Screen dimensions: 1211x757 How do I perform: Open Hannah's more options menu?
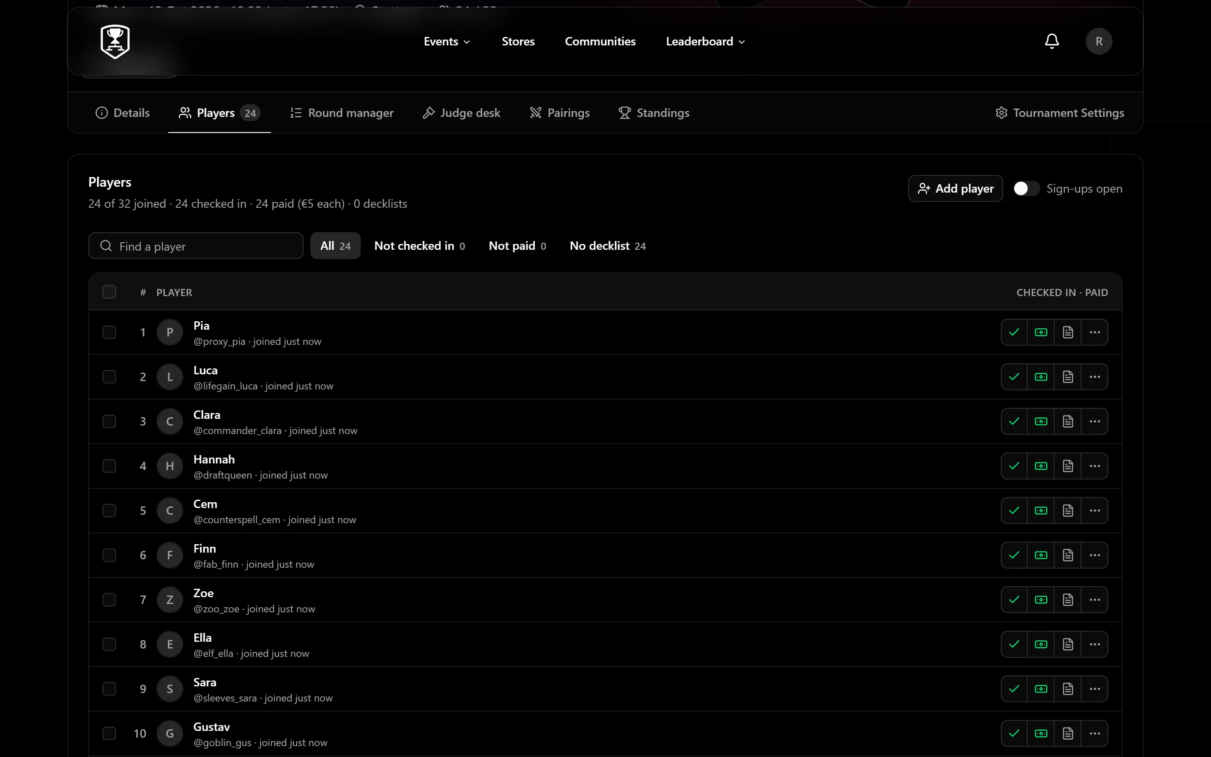(1095, 466)
